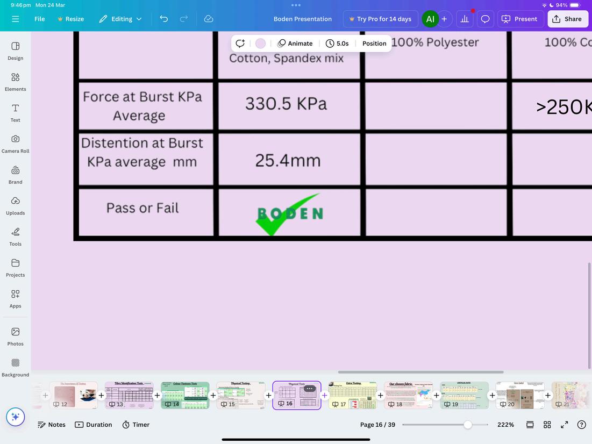Open the Tools panel
The width and height of the screenshot is (592, 444).
pos(16,237)
